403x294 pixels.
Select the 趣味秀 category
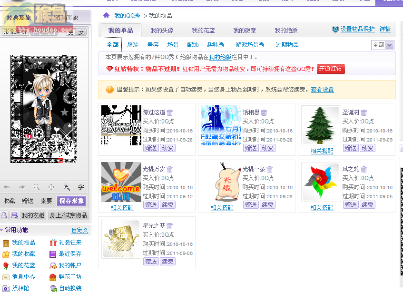pyautogui.click(x=216, y=44)
